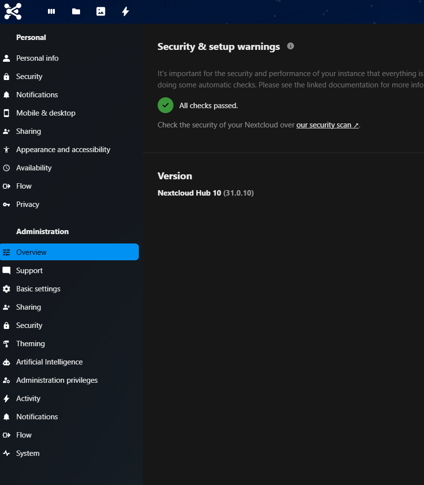Open the Support page under Administration
424x485 pixels.
pos(29,271)
